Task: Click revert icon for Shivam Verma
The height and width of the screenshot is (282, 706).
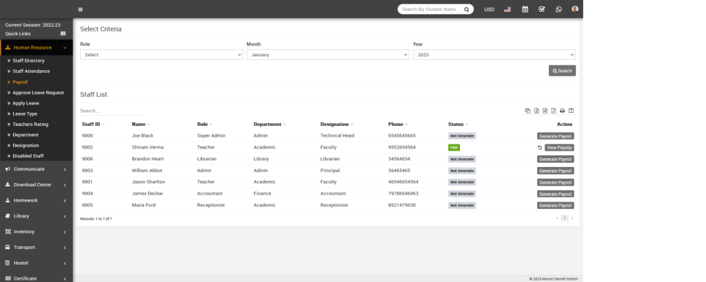Action: click(540, 148)
